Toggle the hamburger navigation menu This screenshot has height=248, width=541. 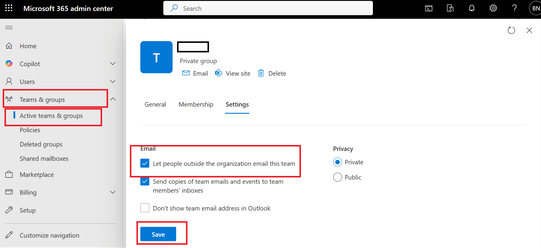point(9,28)
